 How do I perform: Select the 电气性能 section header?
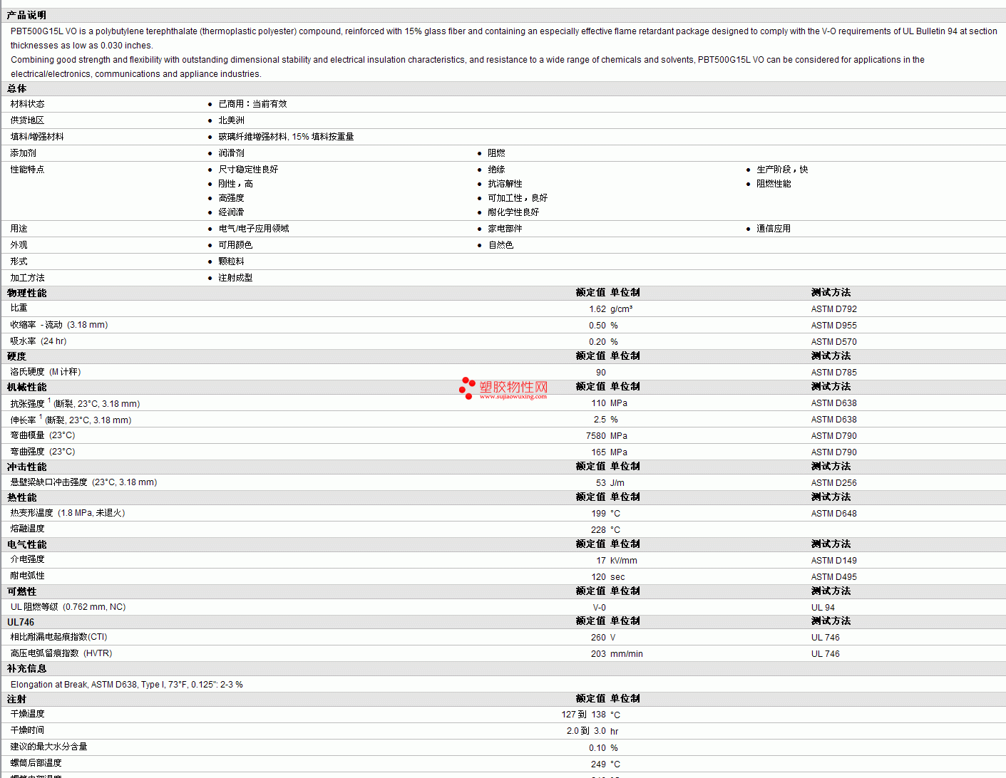(x=26, y=544)
